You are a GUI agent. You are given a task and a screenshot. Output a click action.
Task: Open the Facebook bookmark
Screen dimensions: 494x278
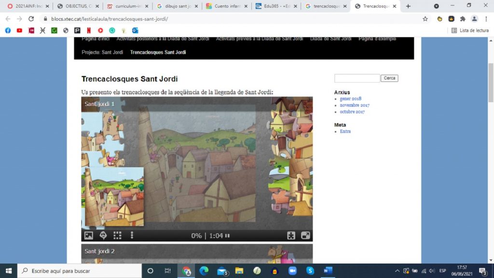(x=8, y=30)
